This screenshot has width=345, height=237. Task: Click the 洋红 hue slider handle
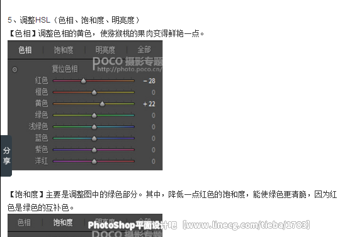click(94, 161)
